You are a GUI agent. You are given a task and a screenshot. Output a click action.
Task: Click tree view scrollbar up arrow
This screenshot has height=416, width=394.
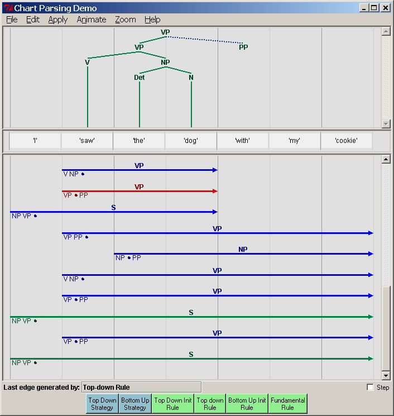click(x=386, y=31)
